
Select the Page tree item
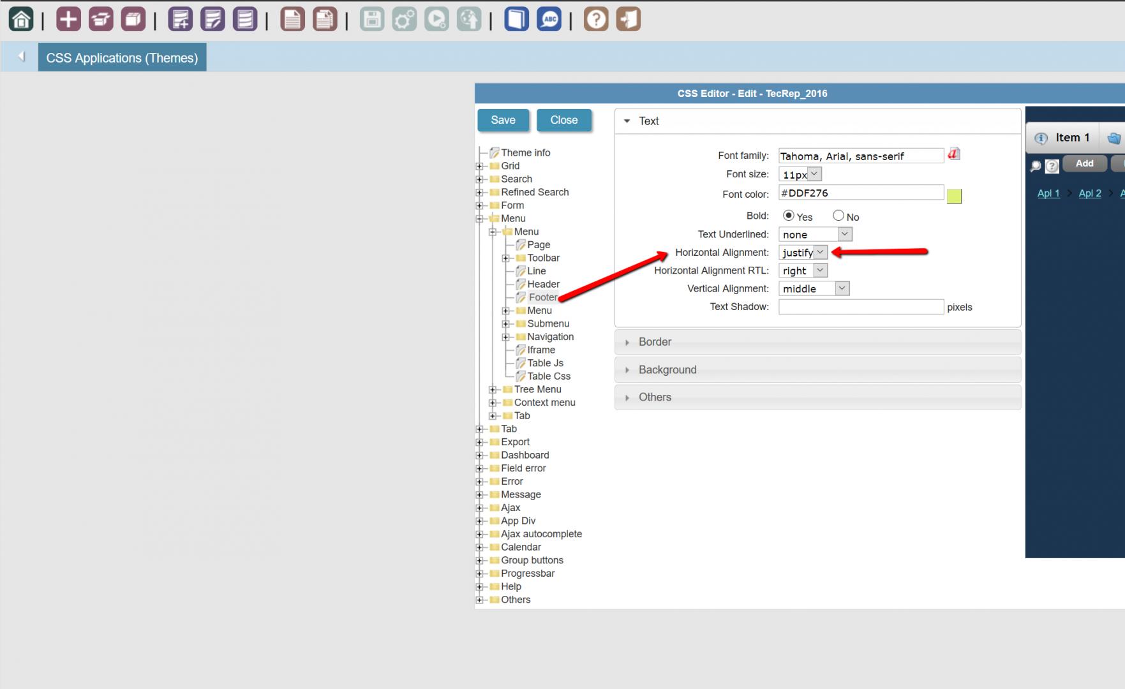click(539, 245)
